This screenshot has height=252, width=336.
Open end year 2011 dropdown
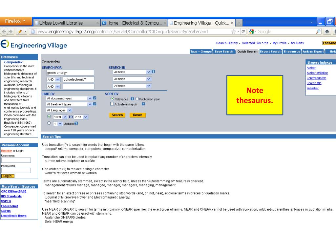pyautogui.click(x=81, y=117)
